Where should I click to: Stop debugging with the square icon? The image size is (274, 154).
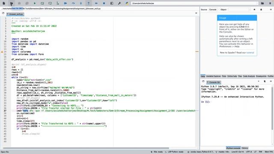104,3
